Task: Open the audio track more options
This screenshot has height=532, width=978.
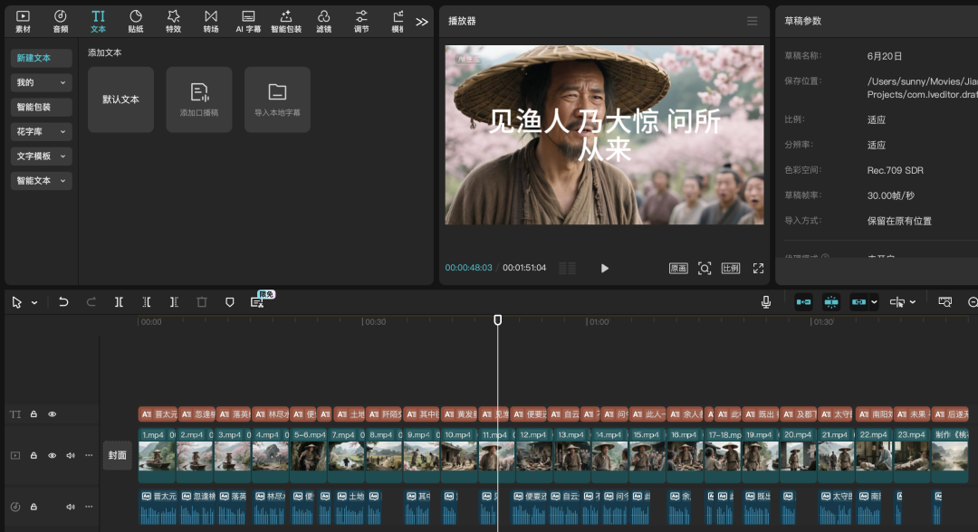Action: tap(89, 507)
